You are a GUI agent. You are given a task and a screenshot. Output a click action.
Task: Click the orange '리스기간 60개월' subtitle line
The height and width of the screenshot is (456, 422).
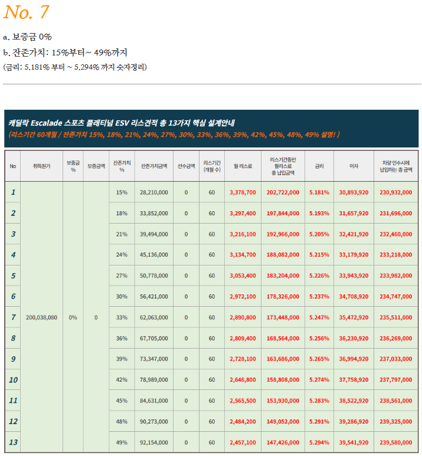coord(174,134)
